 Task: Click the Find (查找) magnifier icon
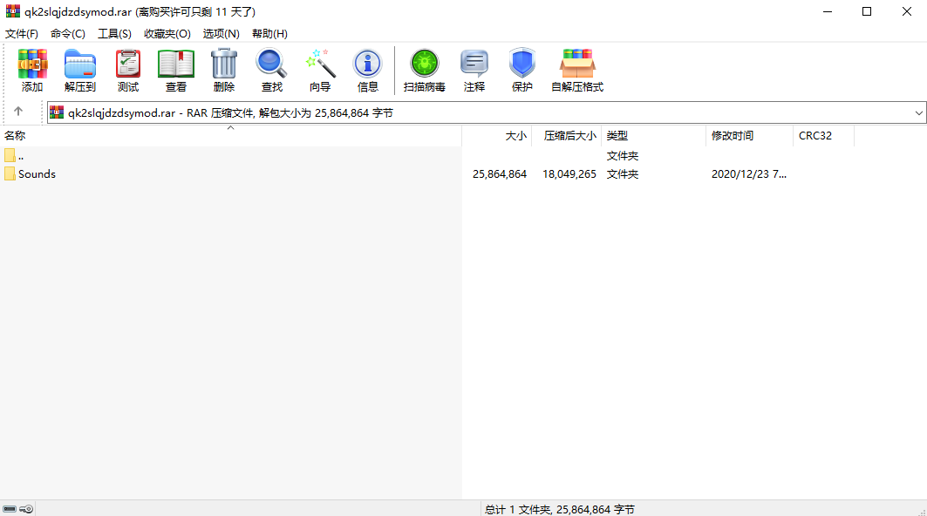click(271, 64)
